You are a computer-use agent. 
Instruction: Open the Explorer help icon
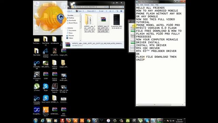coord(121,11)
